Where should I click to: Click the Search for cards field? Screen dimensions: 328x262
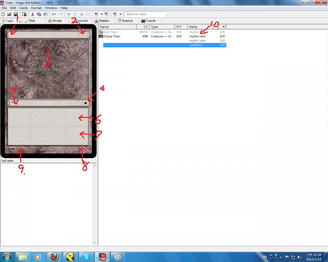145,14
